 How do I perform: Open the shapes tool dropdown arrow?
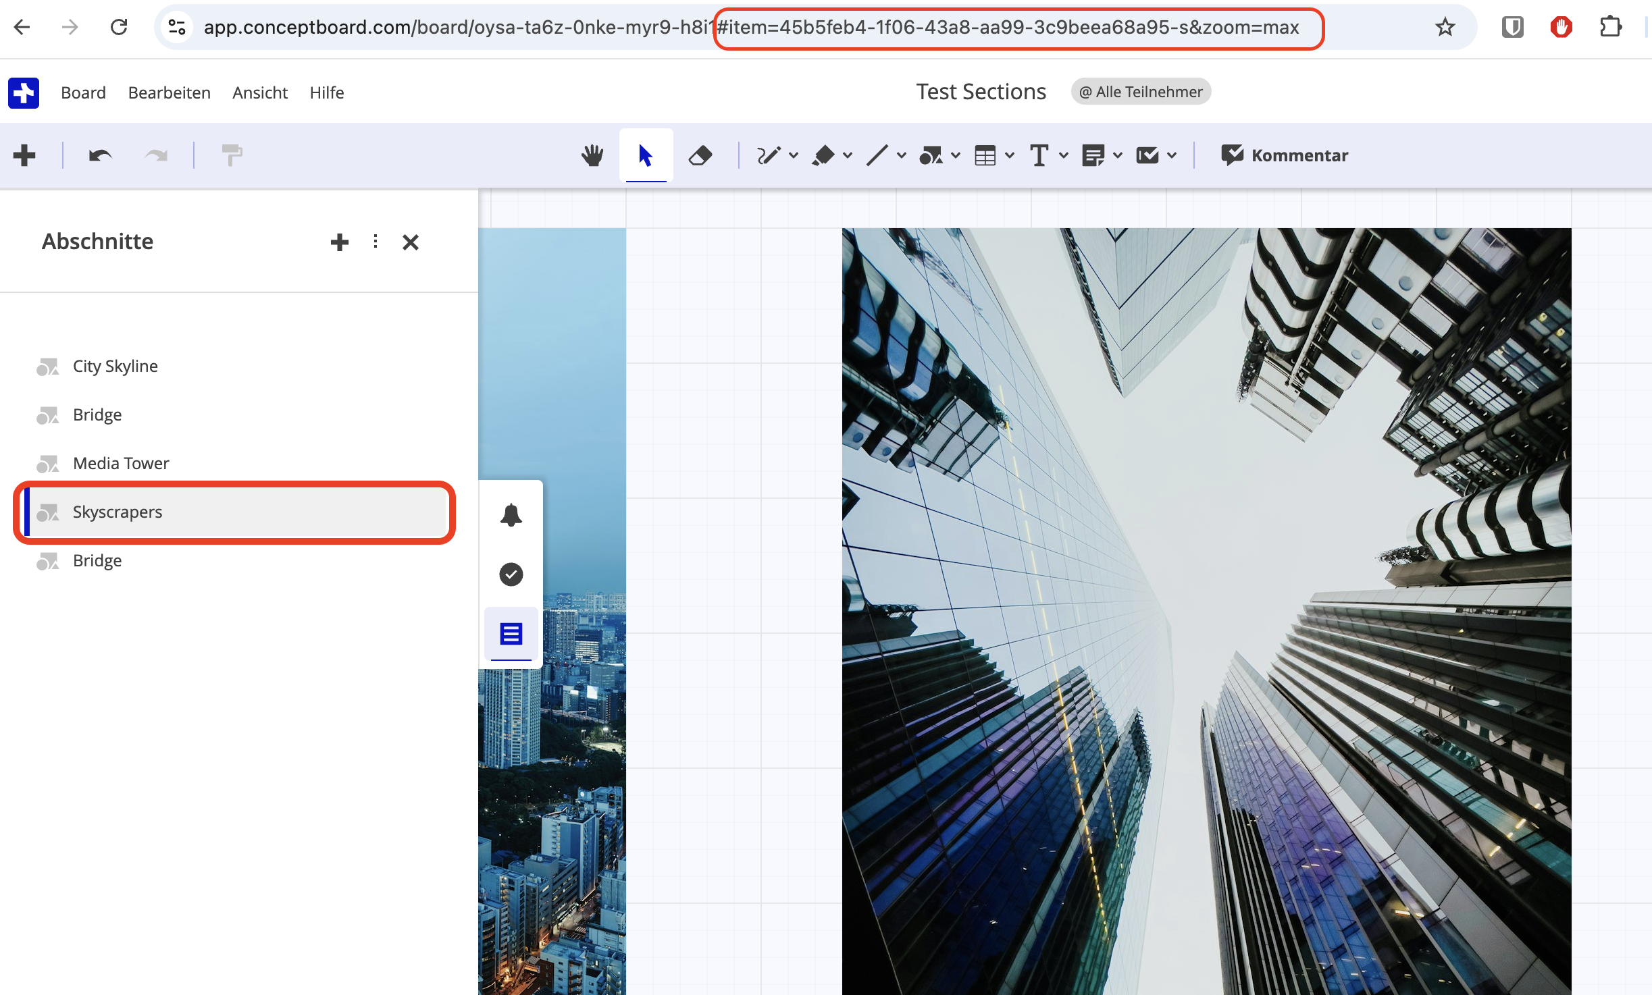(956, 156)
